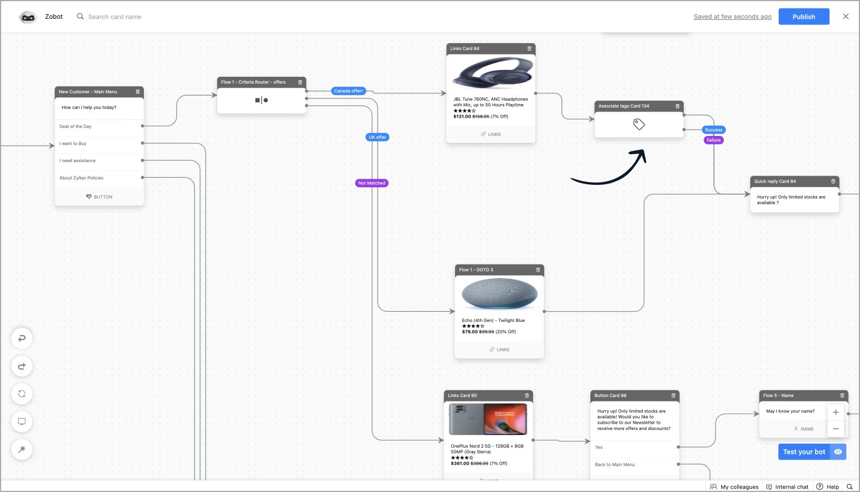This screenshot has width=860, height=492.
Task: Click the OnePlus Nord phone image
Action: tap(488, 419)
